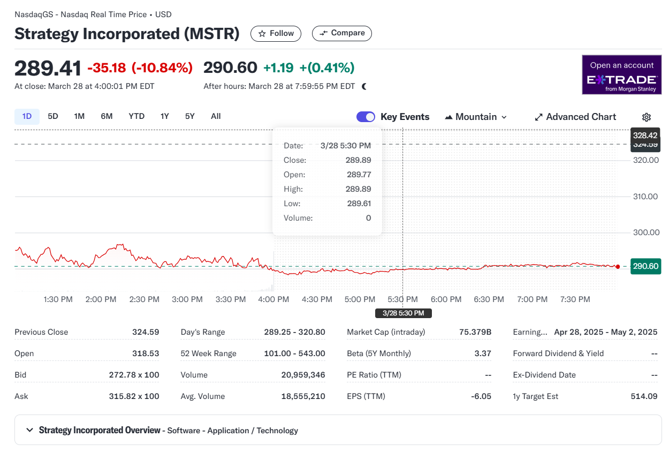Screen dimensions: 669x452
Task: Switch chart to 1M range
Action: click(79, 116)
